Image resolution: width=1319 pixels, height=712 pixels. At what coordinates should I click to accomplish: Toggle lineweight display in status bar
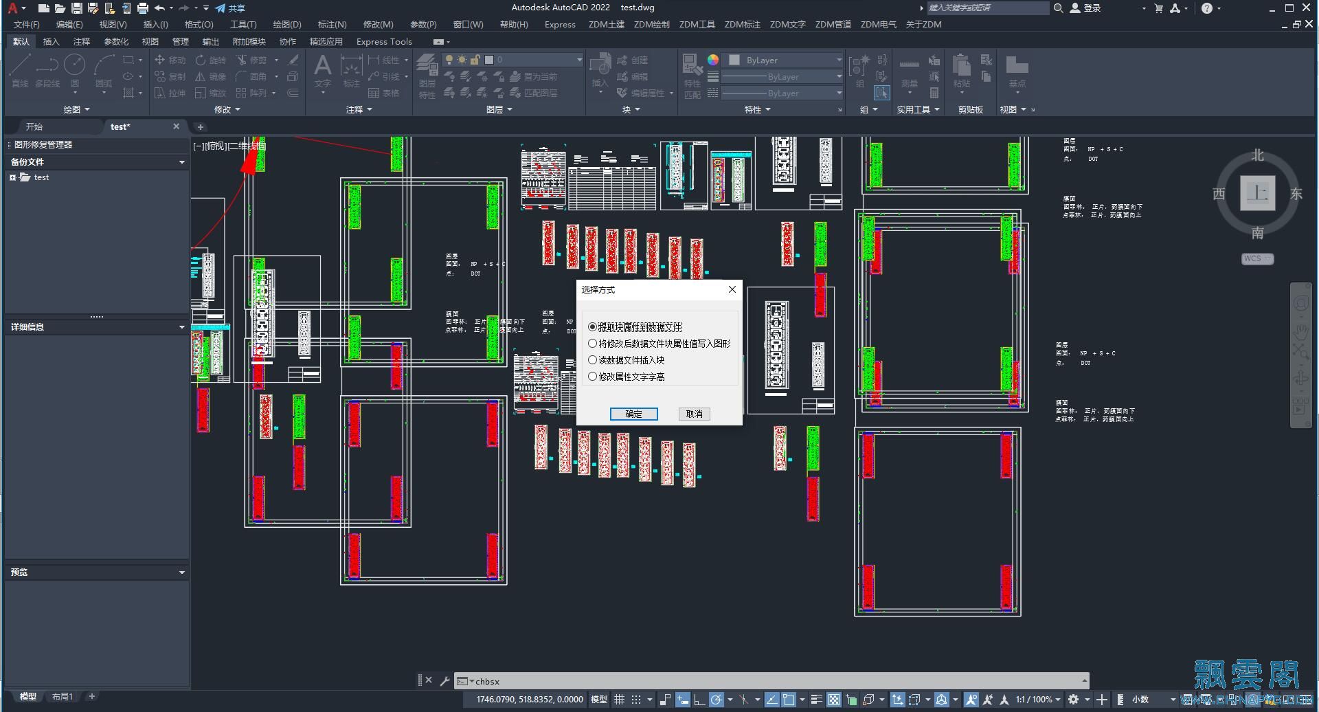coord(816,700)
